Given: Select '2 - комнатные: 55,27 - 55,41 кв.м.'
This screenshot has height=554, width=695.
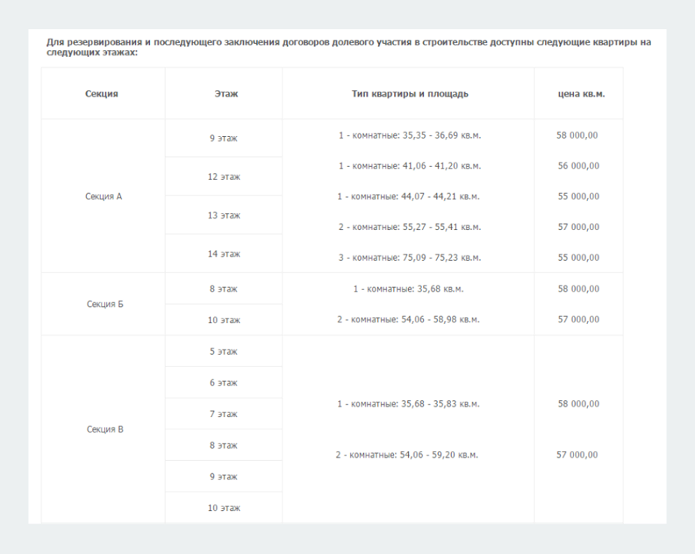Looking at the screenshot, I should click(409, 227).
